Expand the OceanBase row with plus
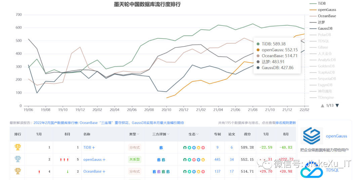This screenshot has height=180, width=363. point(104,172)
